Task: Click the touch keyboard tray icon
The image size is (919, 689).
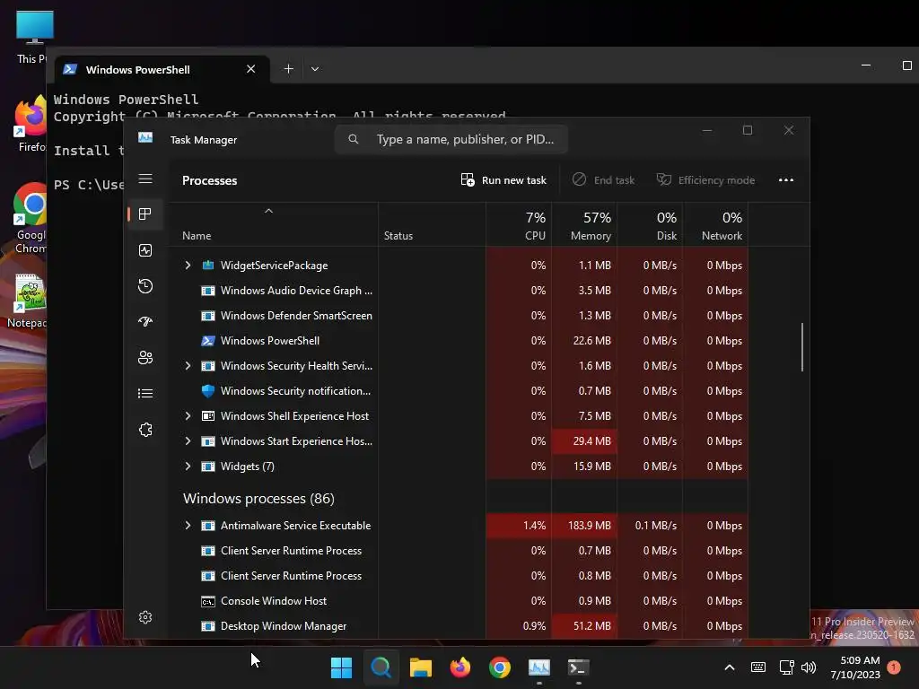Action: click(x=757, y=667)
